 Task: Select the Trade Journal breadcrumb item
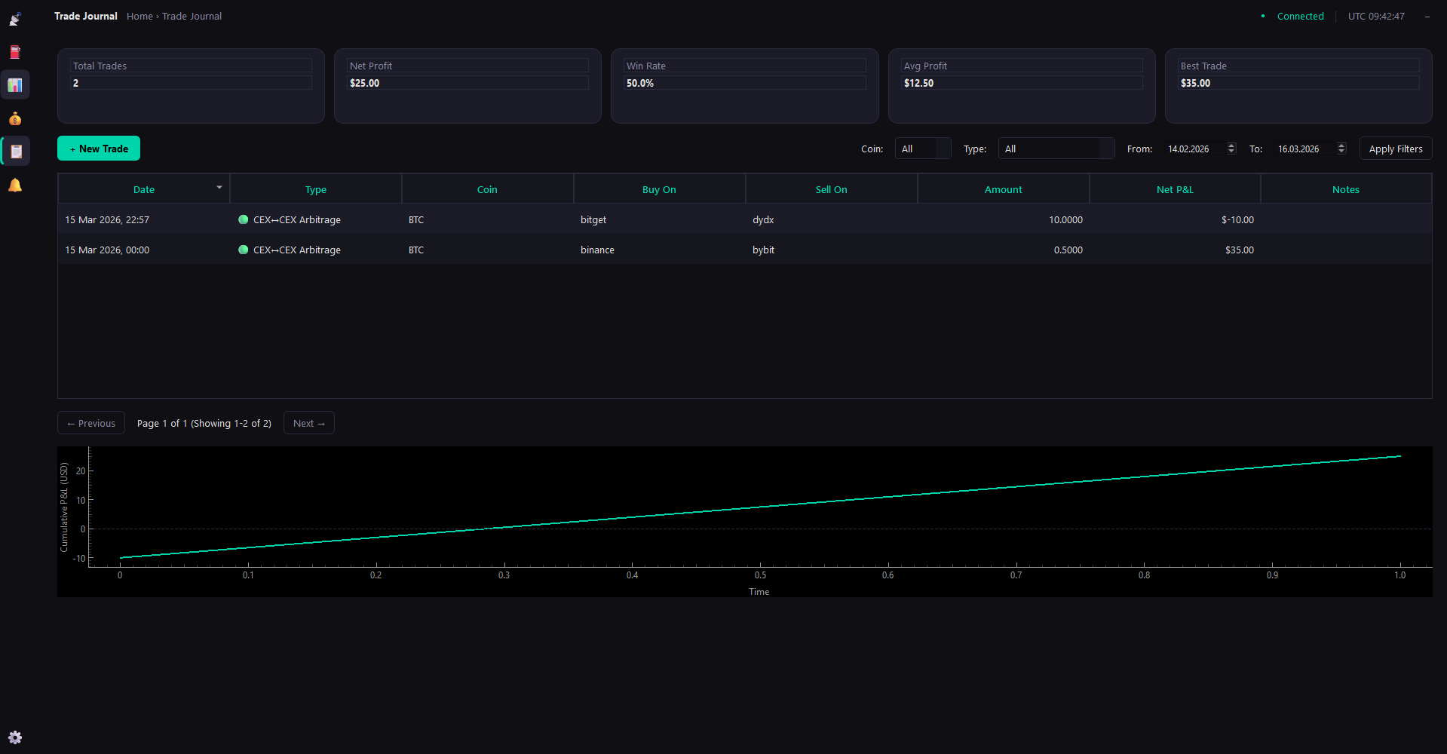[192, 16]
